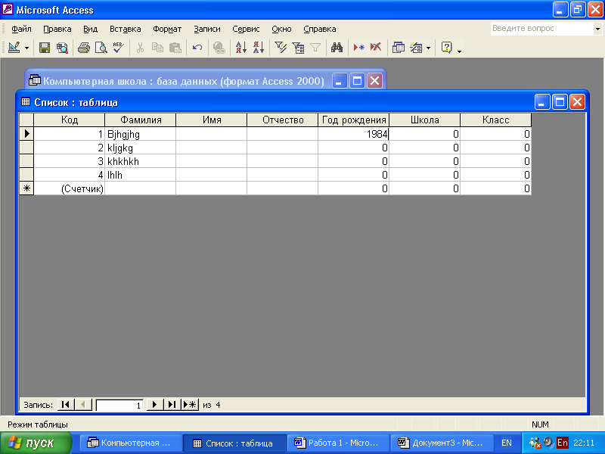Click the cell with 1984
This screenshot has width=605, height=454.
(353, 134)
